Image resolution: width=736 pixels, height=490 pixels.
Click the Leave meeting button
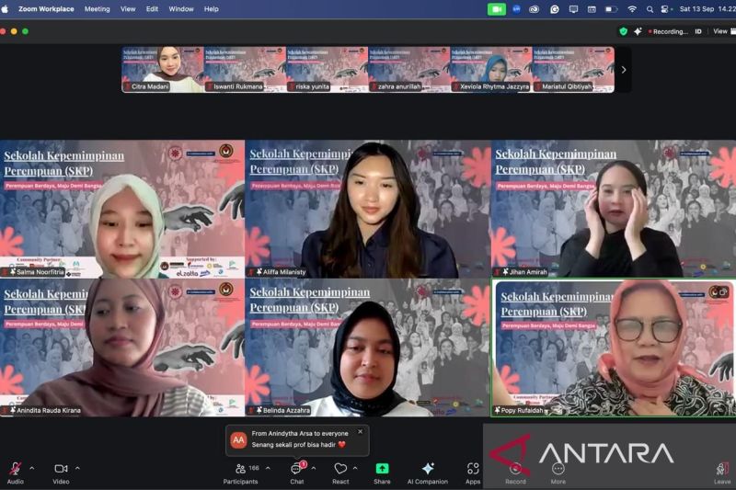722,470
